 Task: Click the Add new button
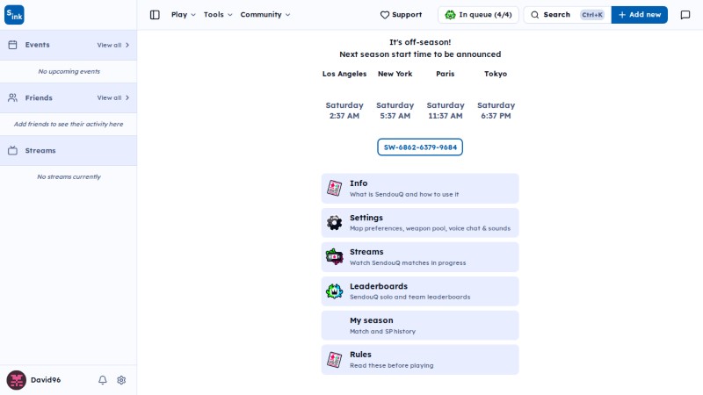(640, 15)
